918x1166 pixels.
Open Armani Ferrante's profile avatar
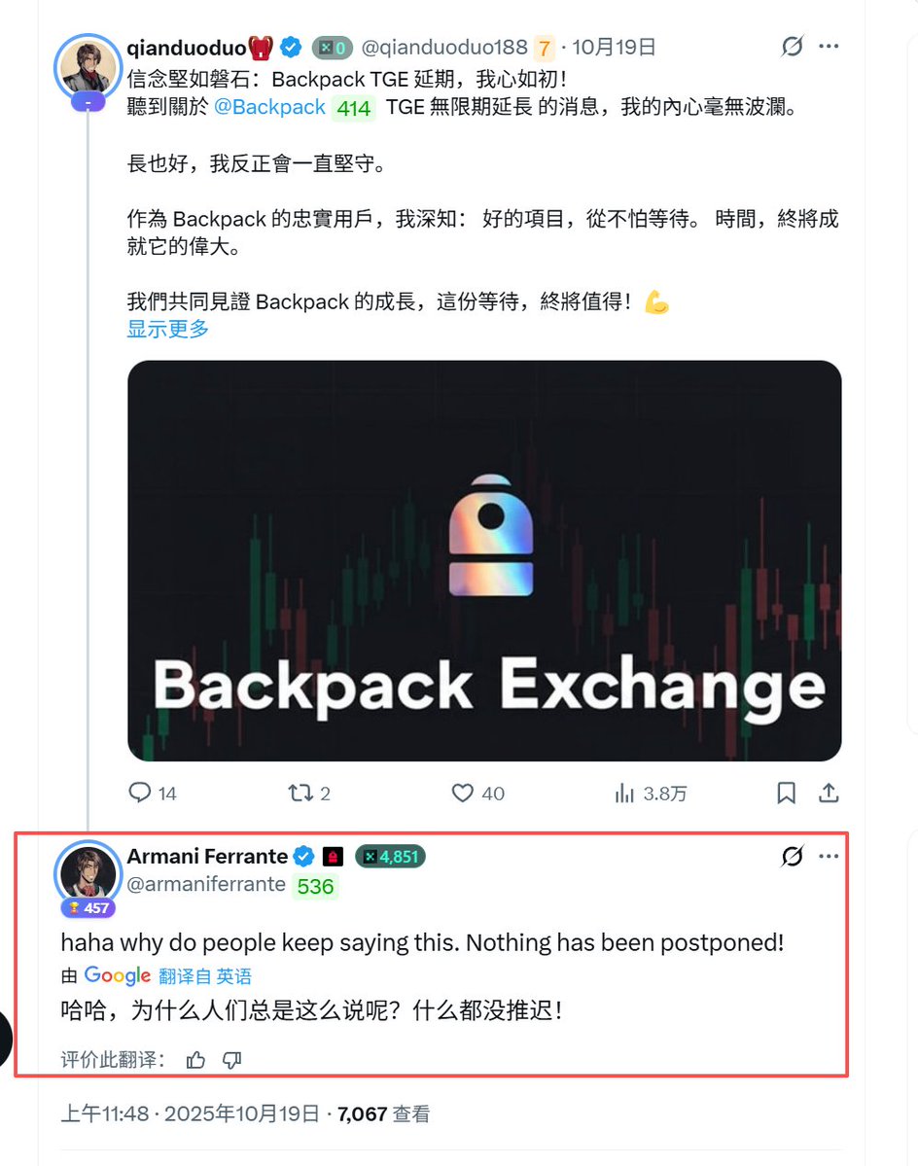(88, 874)
